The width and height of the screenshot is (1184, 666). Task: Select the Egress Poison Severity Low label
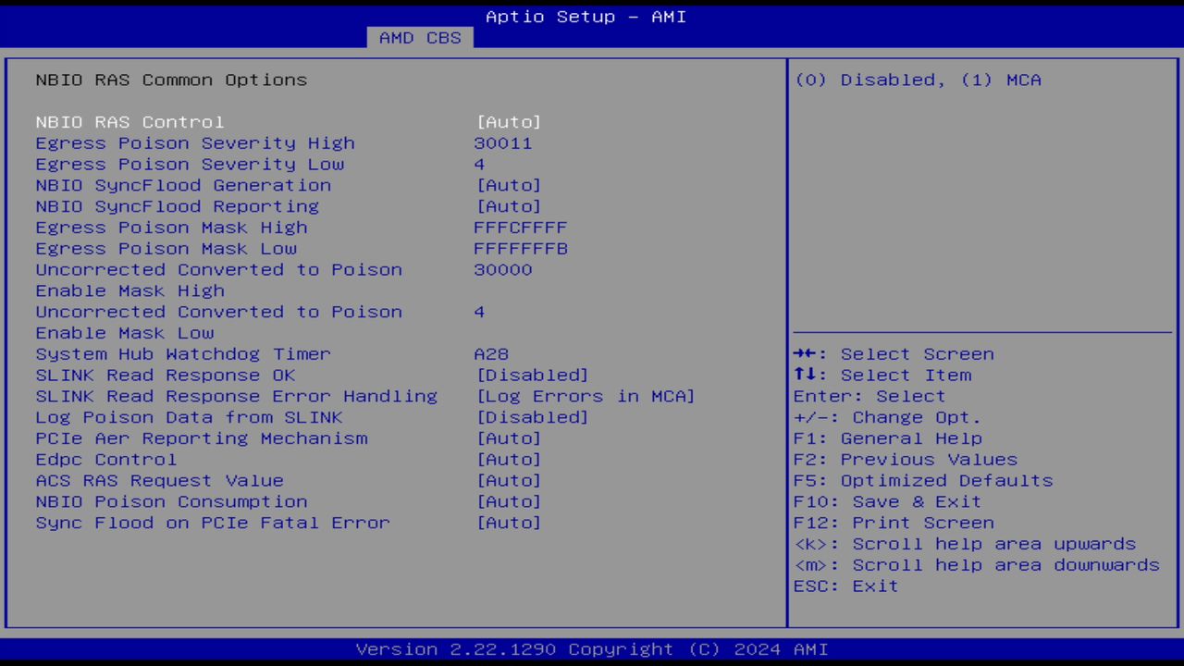(190, 165)
